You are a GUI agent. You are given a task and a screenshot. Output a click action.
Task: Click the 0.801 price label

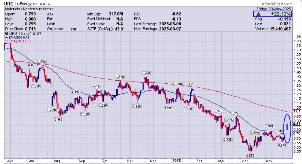pyautogui.click(x=269, y=127)
